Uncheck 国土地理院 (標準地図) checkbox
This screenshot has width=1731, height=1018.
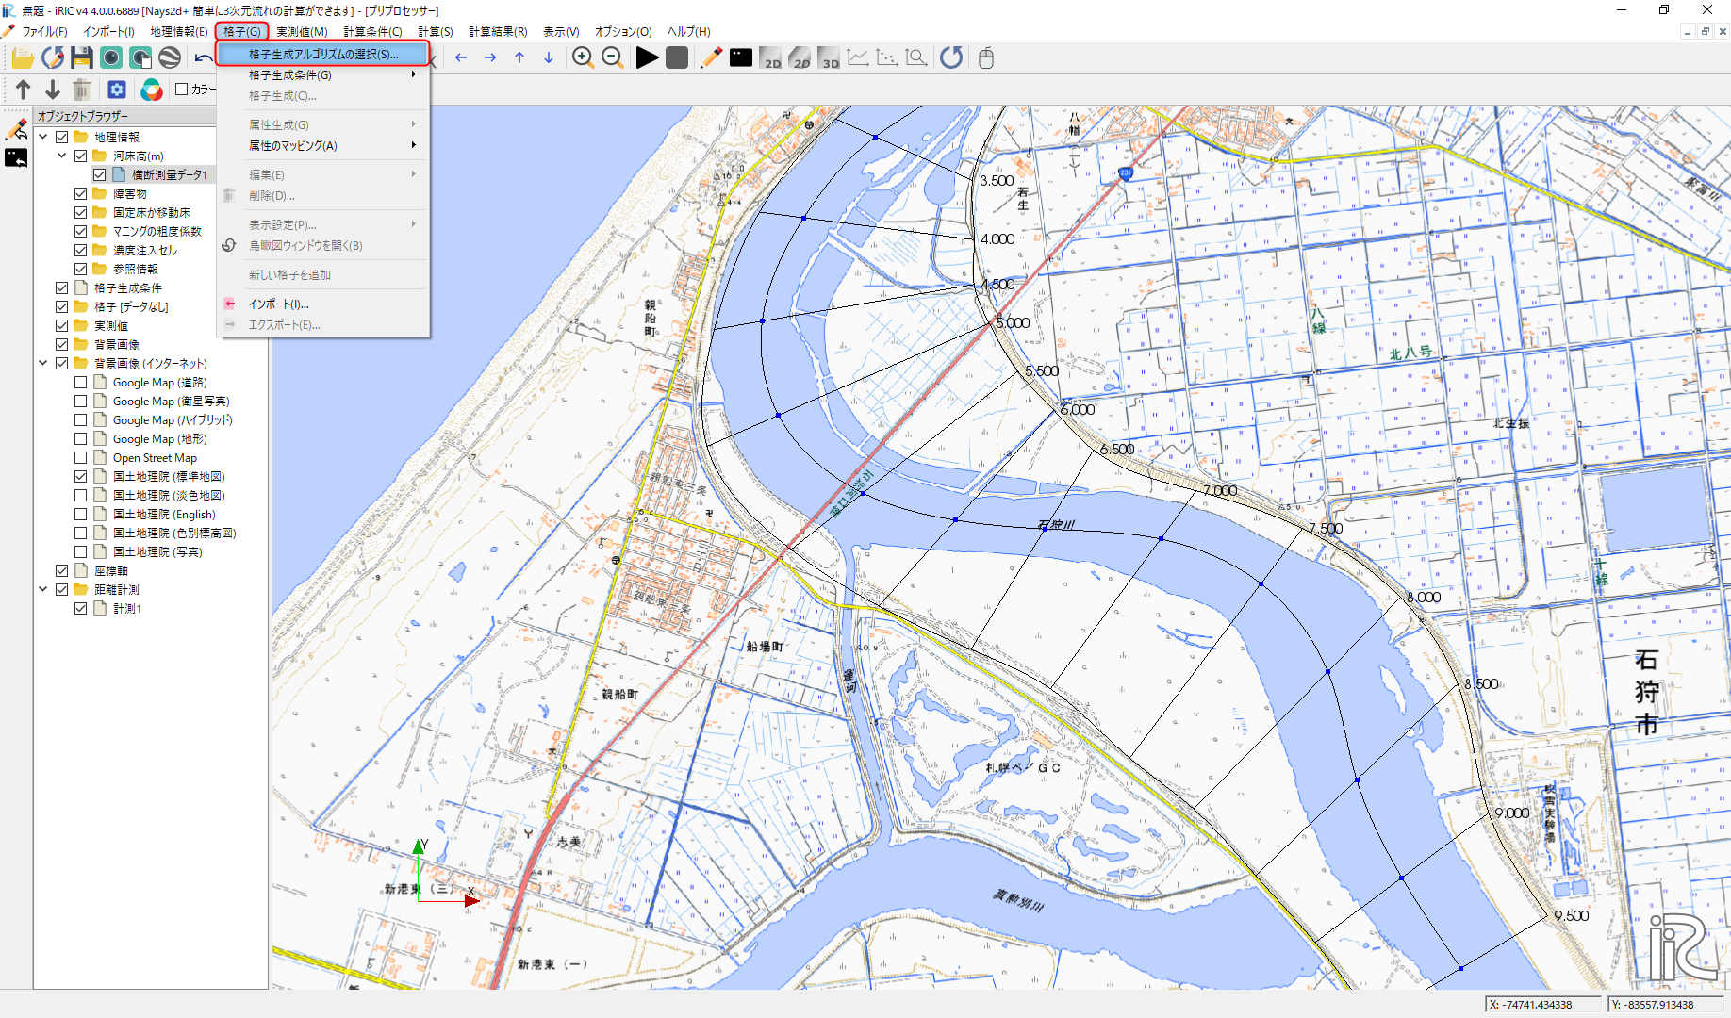point(81,476)
